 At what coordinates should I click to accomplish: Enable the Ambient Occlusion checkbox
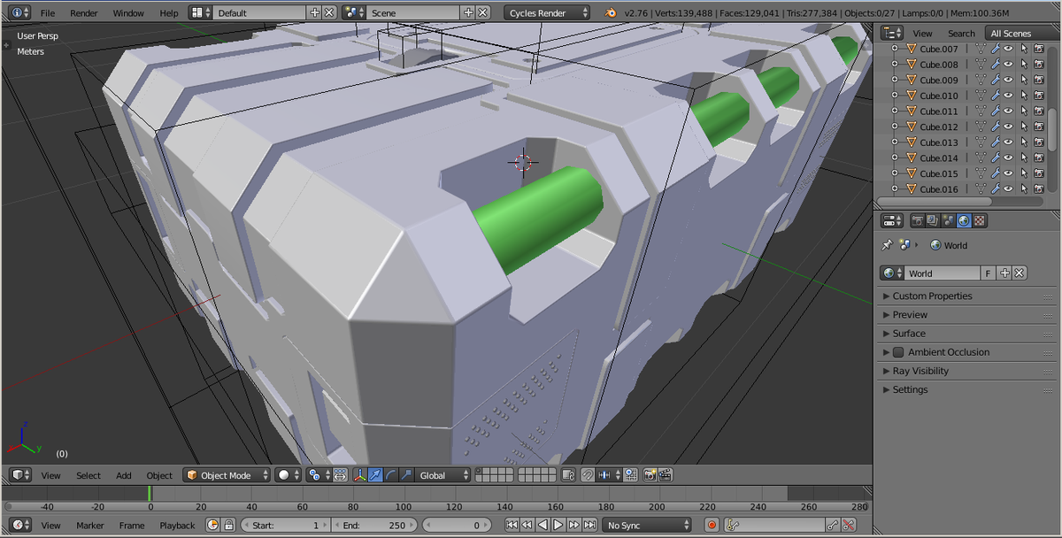[x=898, y=352]
